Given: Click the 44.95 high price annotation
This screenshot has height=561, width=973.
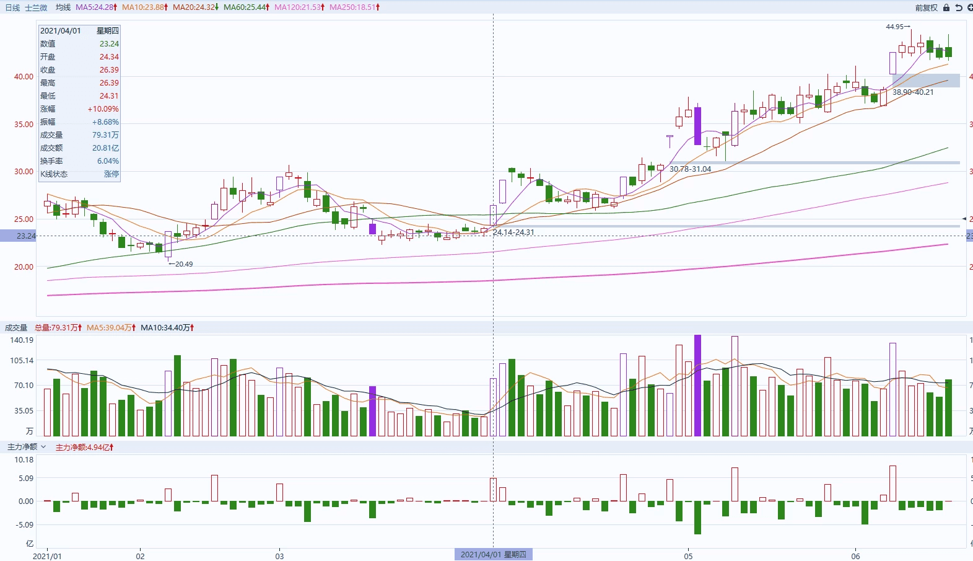Looking at the screenshot, I should [897, 27].
